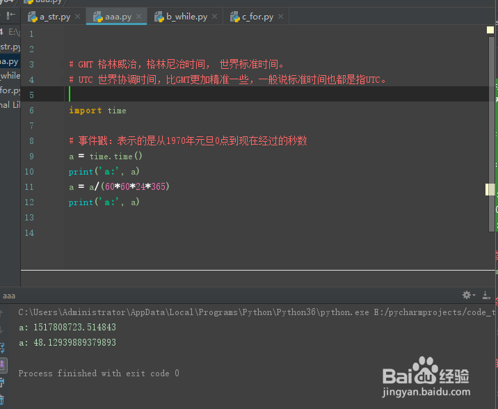Toggle scroll-to-end in the Run console
Screen dimensions: 498x409
pyautogui.click(x=3, y=365)
